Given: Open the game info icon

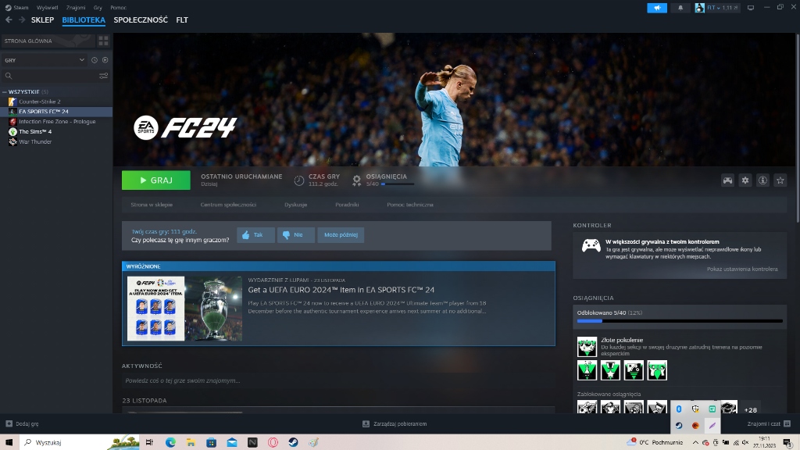Looking at the screenshot, I should click(x=762, y=180).
